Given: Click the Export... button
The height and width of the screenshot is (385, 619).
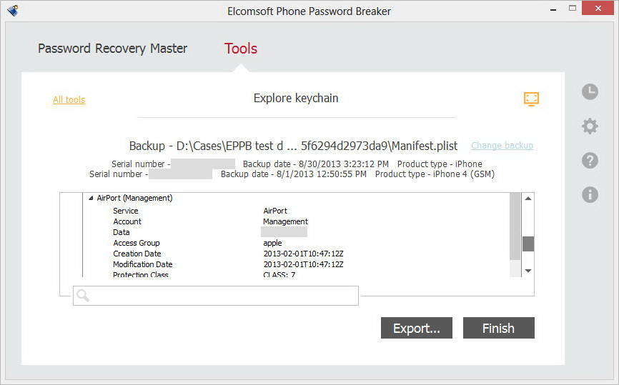Looking at the screenshot, I should (x=417, y=328).
